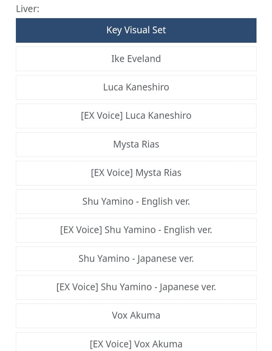Tap the Ike Eveland variant button
272x351 pixels.
pyautogui.click(x=136, y=59)
